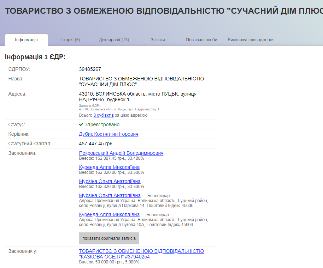Click the company name page title header

point(163,11)
